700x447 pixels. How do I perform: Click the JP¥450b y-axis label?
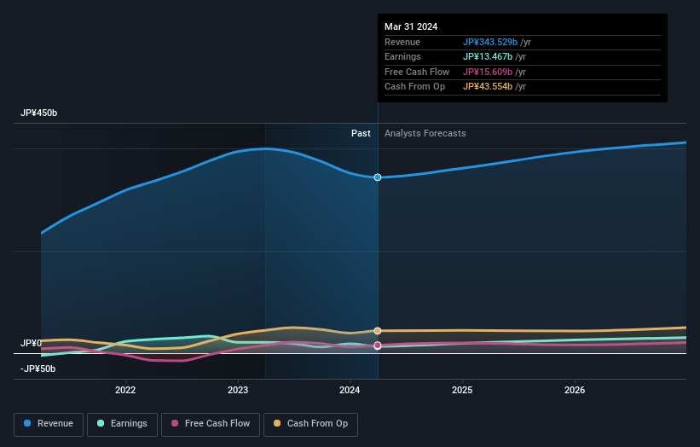click(x=39, y=113)
